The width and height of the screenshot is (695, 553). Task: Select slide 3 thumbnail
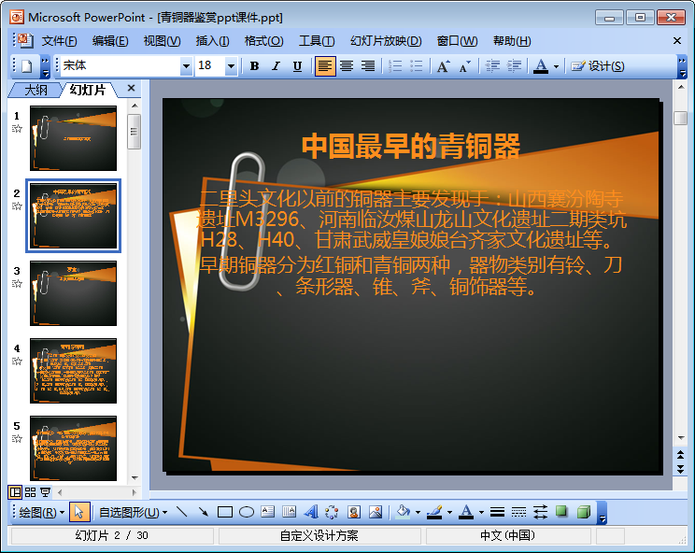(73, 293)
